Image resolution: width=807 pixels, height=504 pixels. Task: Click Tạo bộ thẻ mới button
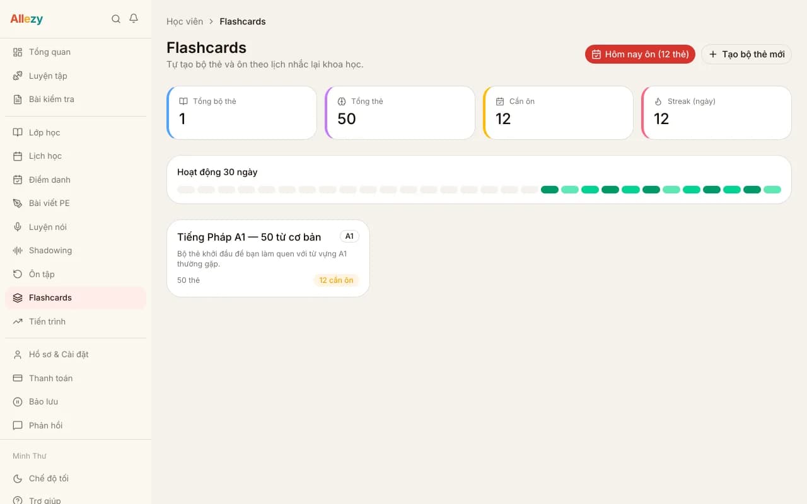point(746,54)
